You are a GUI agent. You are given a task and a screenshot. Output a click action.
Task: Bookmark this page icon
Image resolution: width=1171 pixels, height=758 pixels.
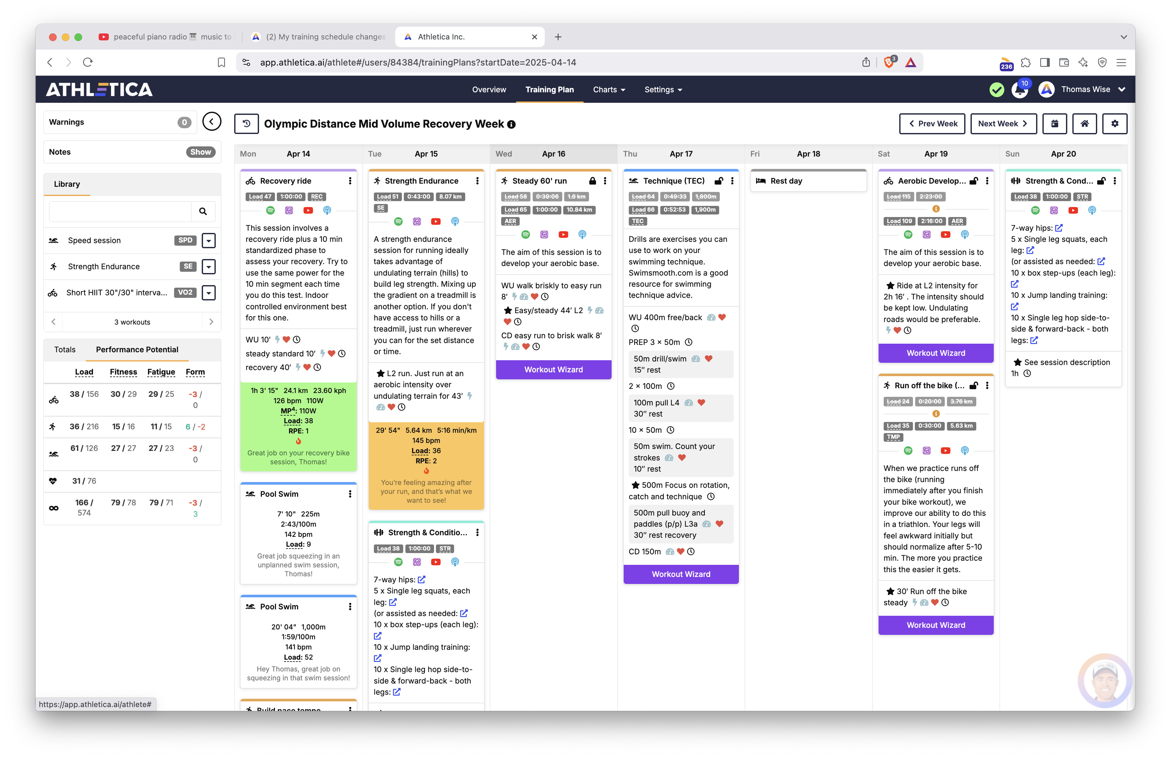coord(221,62)
